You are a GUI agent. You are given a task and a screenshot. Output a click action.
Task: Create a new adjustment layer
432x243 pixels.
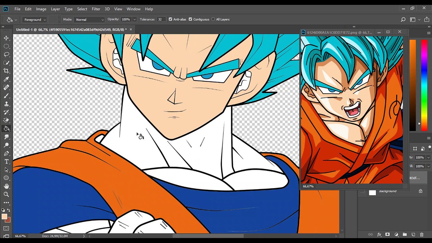396,235
